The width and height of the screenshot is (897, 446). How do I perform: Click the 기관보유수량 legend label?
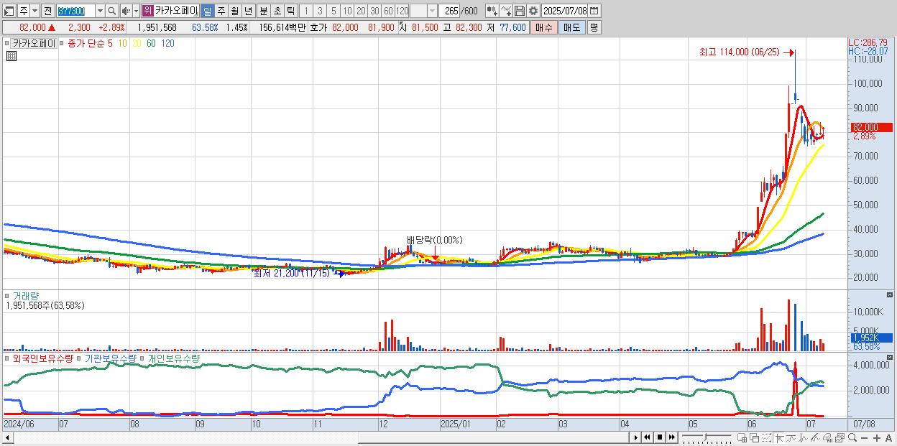(x=109, y=357)
